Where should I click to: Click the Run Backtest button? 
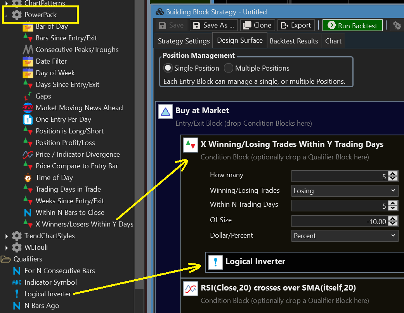coord(352,26)
